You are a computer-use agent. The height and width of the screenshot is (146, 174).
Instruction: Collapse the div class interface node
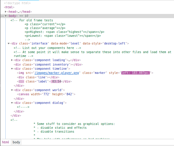9,43
